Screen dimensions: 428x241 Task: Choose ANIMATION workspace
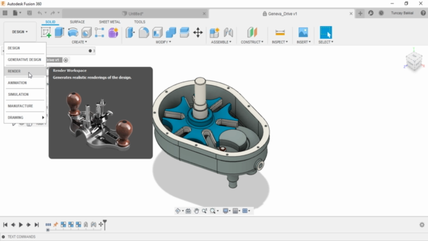[25, 83]
